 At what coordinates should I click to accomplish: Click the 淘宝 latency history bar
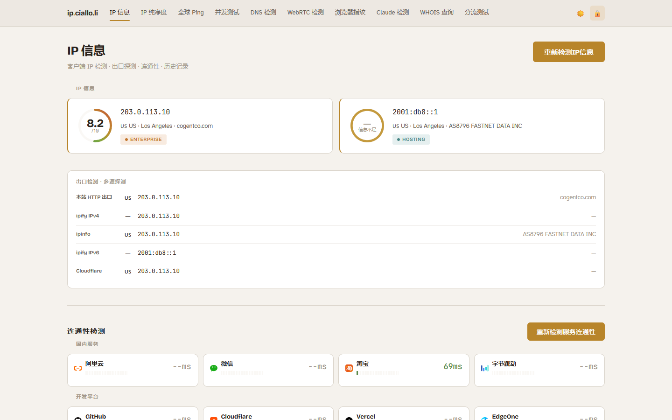point(378,373)
